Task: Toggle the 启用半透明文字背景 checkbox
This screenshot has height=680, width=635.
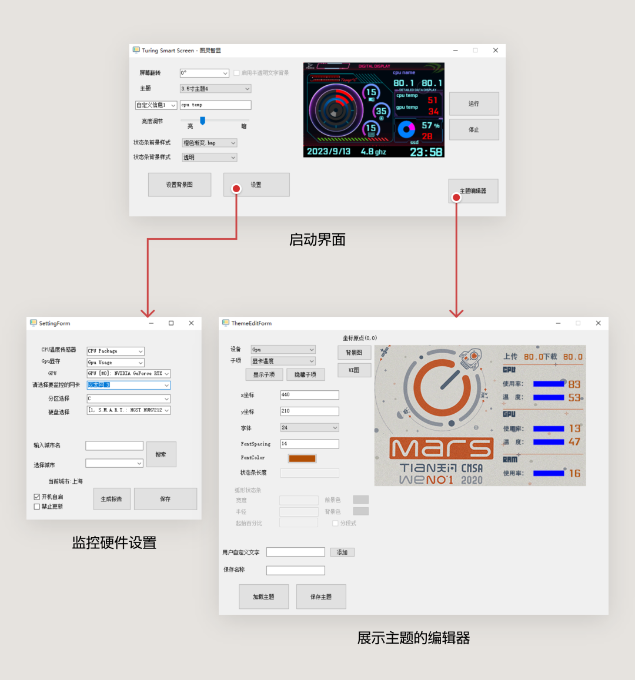Action: [x=236, y=73]
